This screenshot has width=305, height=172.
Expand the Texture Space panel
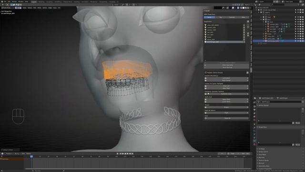coord(264,161)
